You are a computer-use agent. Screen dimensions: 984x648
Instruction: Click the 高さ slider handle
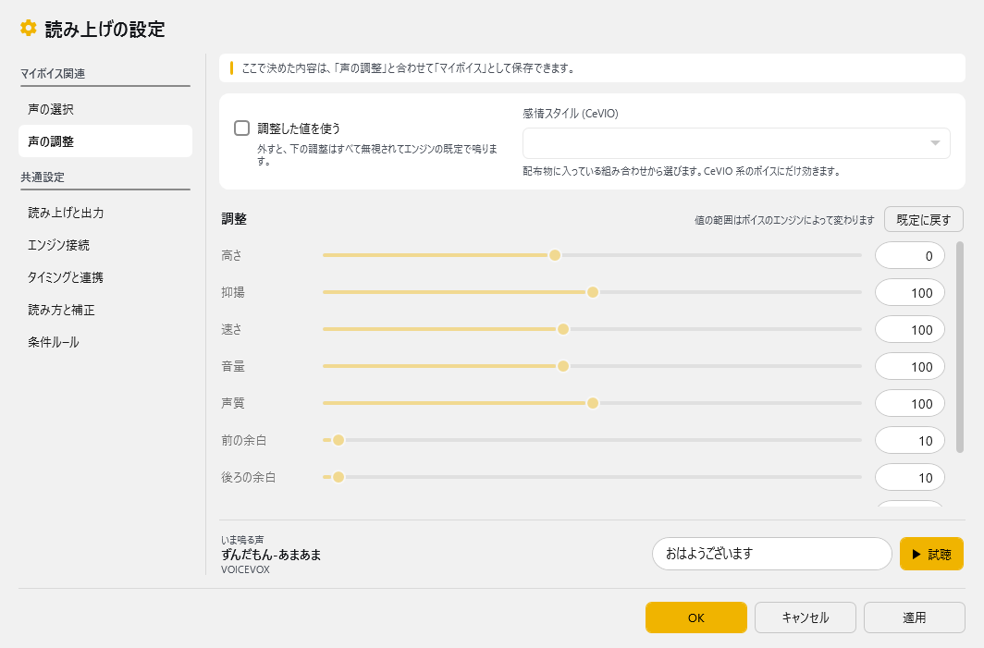point(555,255)
